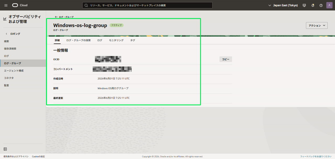This screenshot has height=159, width=335.
Task: Open the アクション dropdown
Action: pos(317,25)
